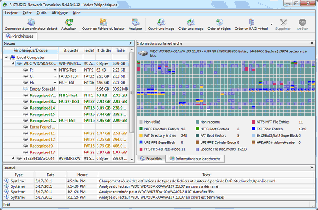Click Périphérique/Disque column header
Image resolution: width=318 pixels, height=210 pixels.
(30, 50)
